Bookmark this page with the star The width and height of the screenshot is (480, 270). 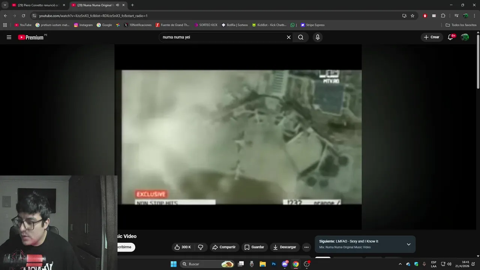pos(412,16)
